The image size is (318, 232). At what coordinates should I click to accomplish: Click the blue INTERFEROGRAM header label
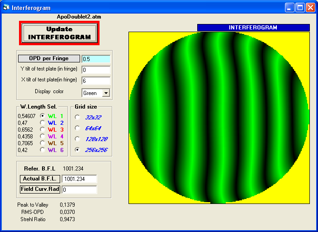(x=253, y=28)
